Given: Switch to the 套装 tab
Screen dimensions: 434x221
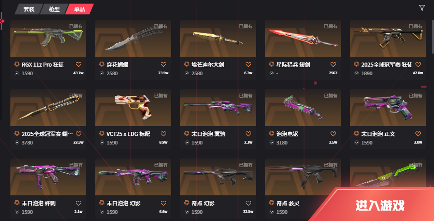Looking at the screenshot, I should pyautogui.click(x=29, y=9).
